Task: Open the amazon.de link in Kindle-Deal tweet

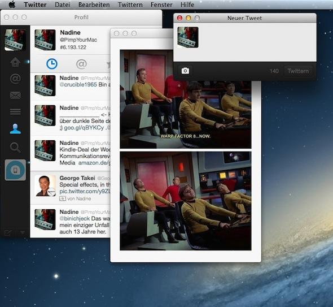Action: (94, 163)
